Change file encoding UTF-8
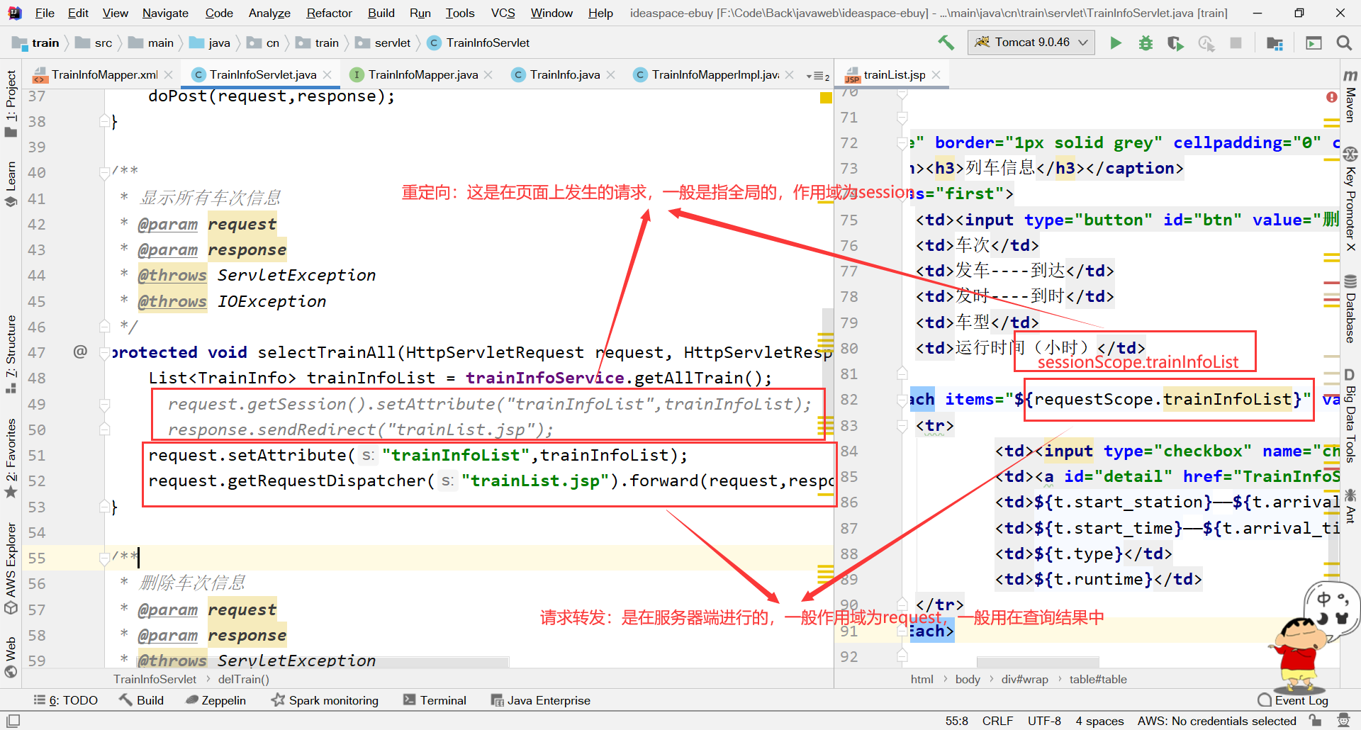The width and height of the screenshot is (1361, 730). tap(1044, 721)
